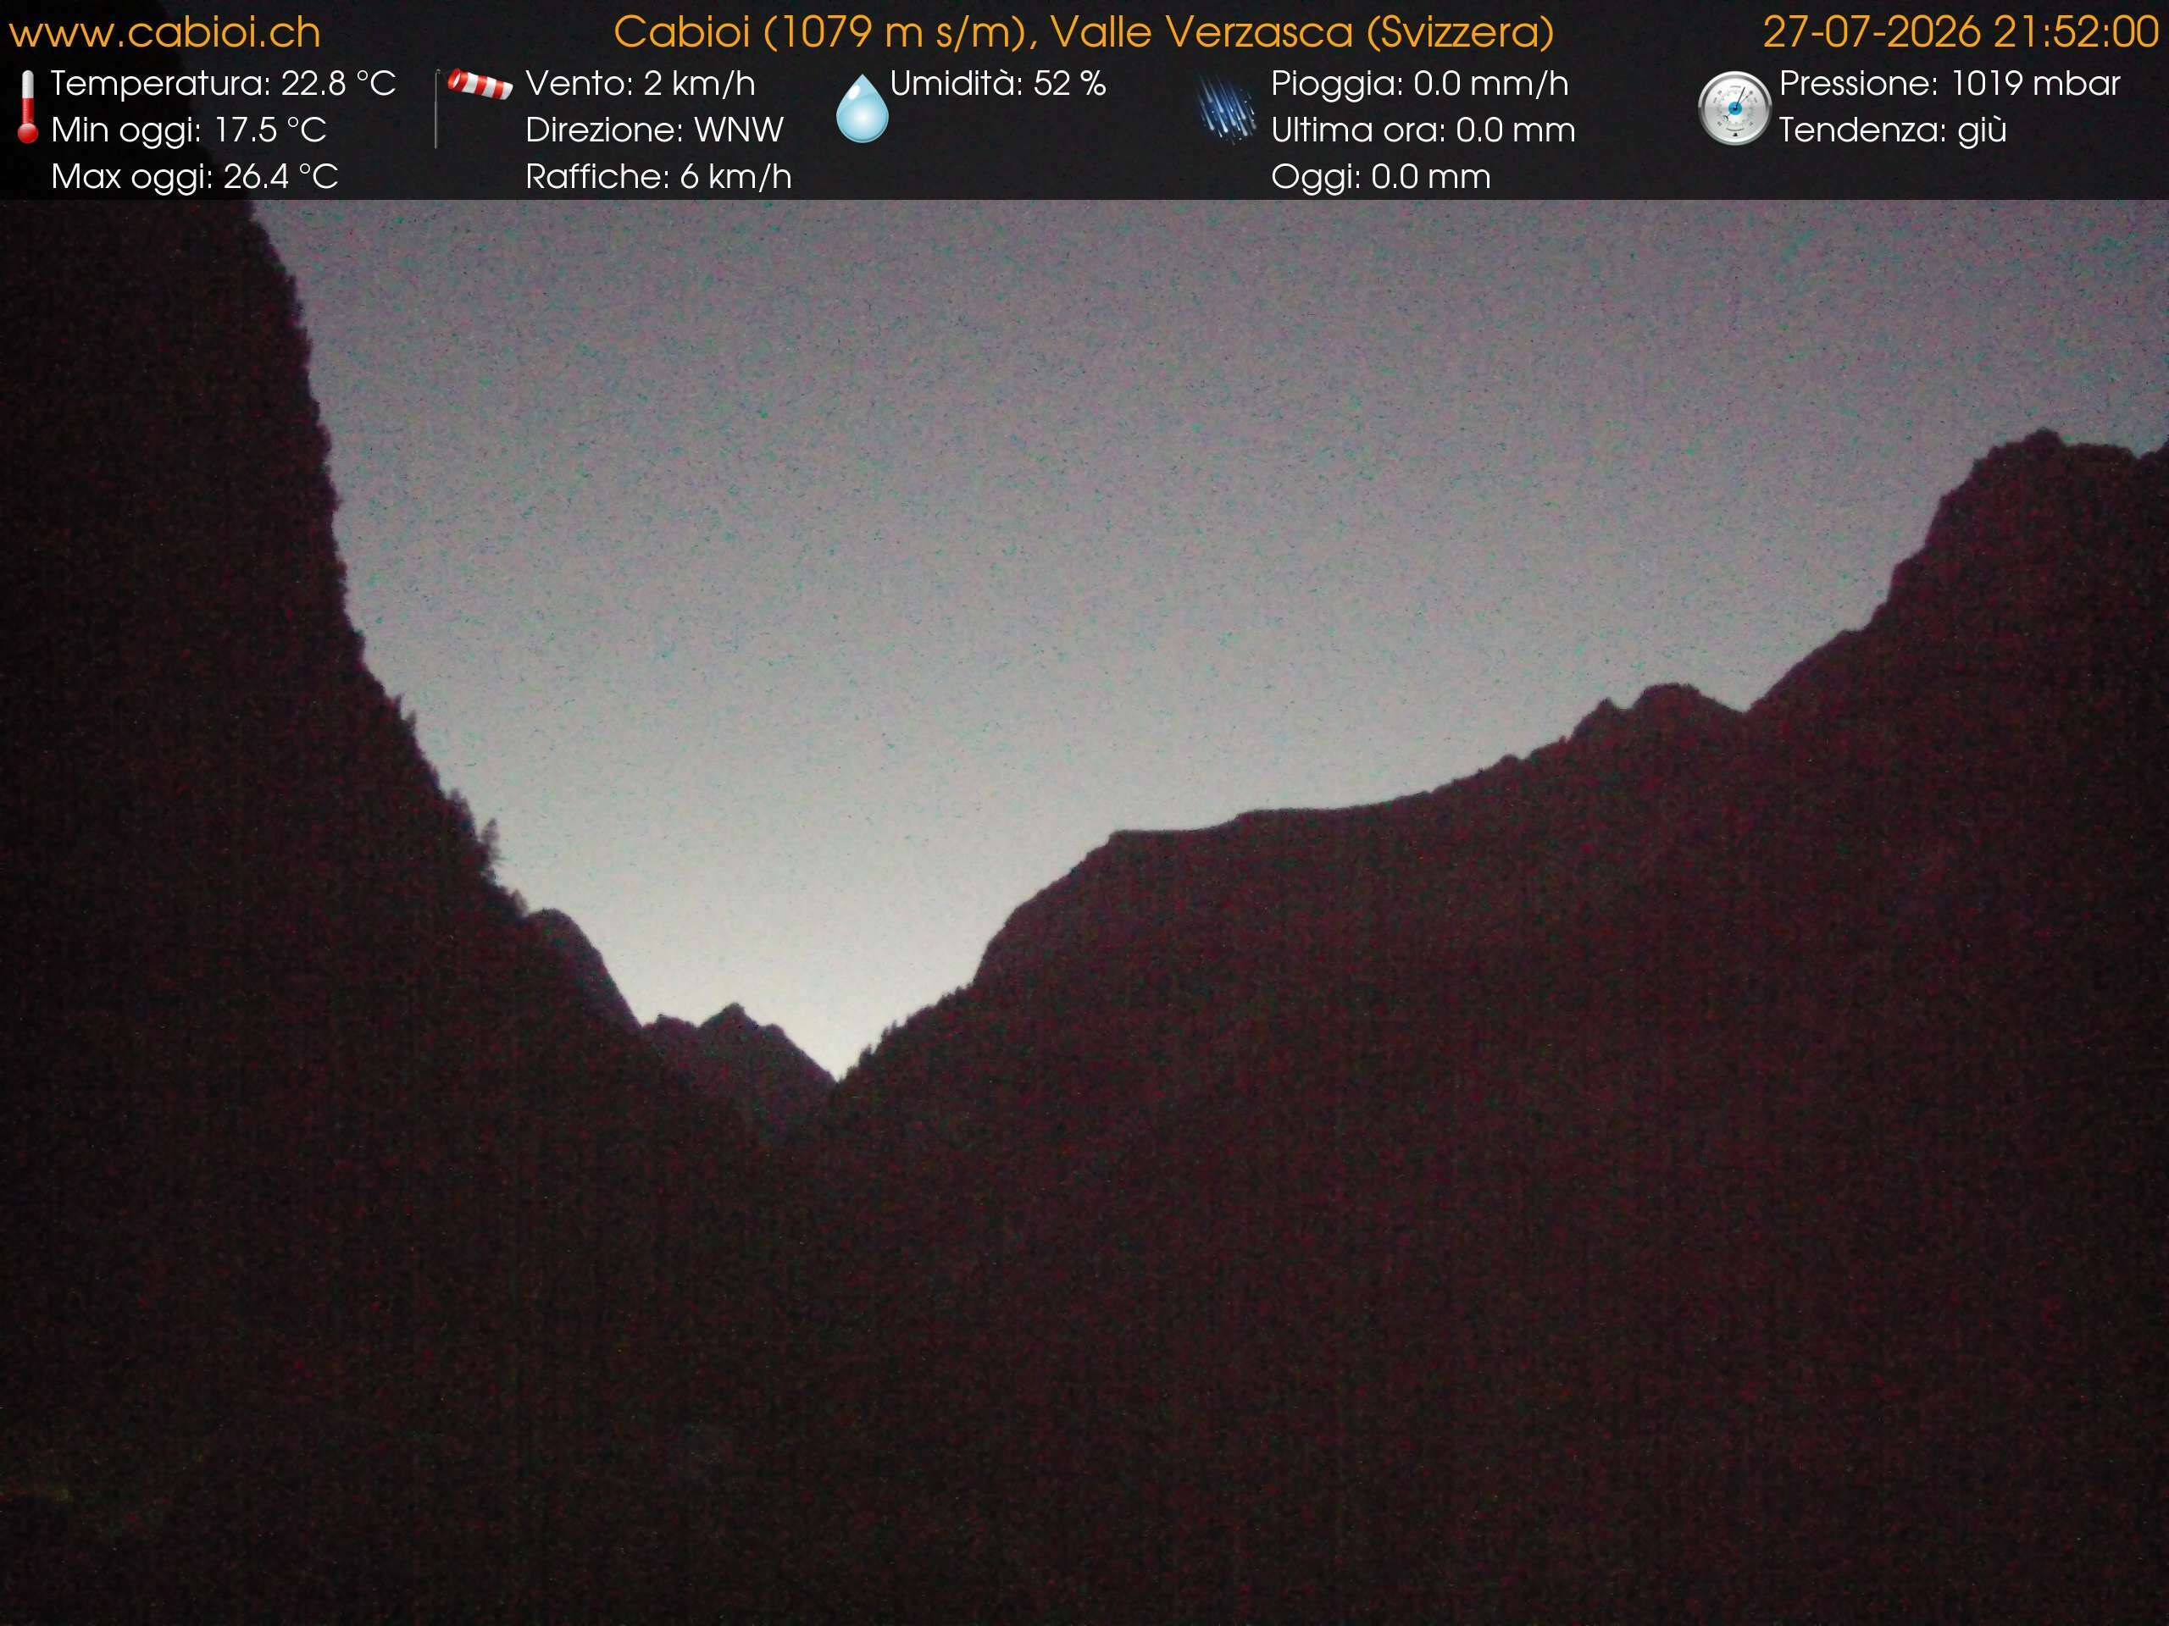Select the Tendenza: giù text
2169x1626 pixels.
tap(1893, 130)
